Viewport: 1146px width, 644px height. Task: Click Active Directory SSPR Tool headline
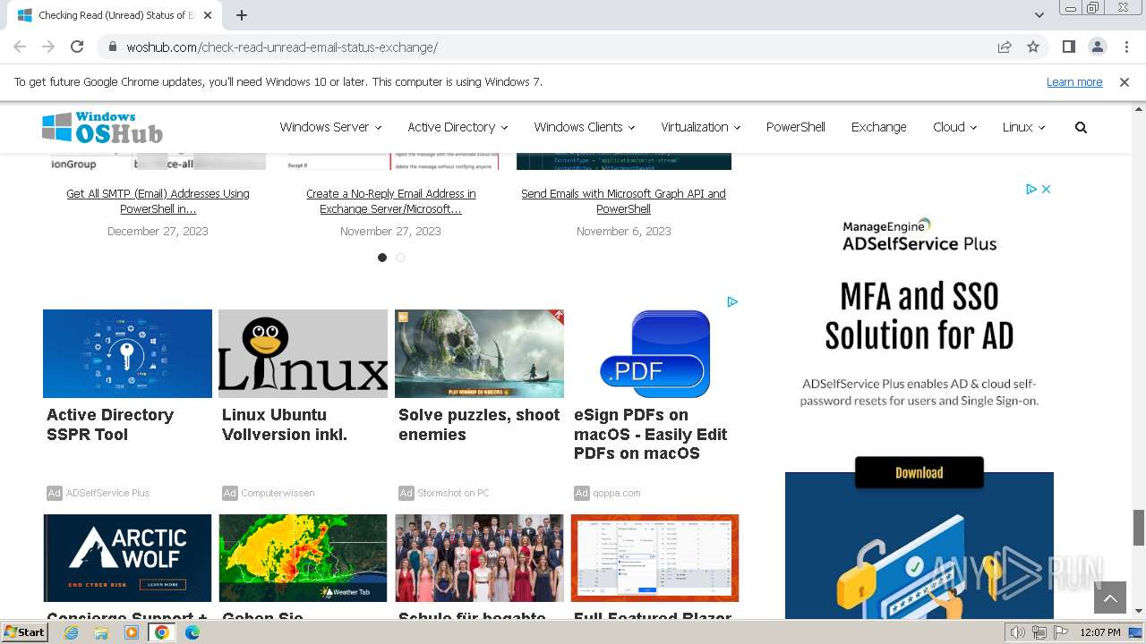[x=110, y=425]
